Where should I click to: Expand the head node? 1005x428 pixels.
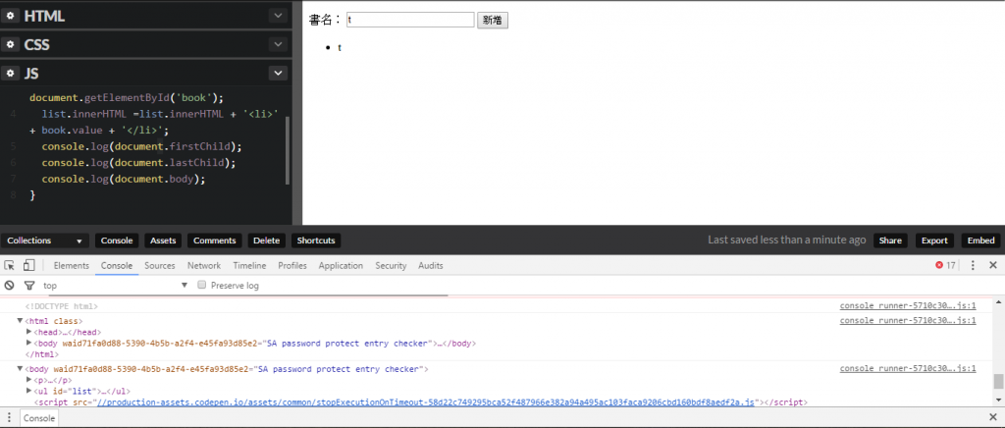click(28, 332)
